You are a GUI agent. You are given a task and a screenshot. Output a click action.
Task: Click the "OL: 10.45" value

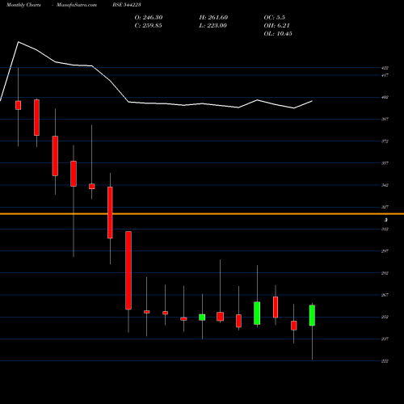(278, 34)
